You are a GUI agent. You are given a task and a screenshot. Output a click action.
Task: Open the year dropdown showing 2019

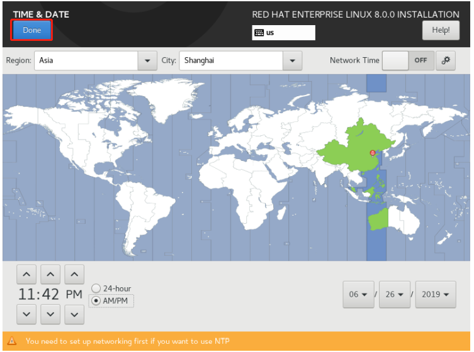click(x=436, y=294)
